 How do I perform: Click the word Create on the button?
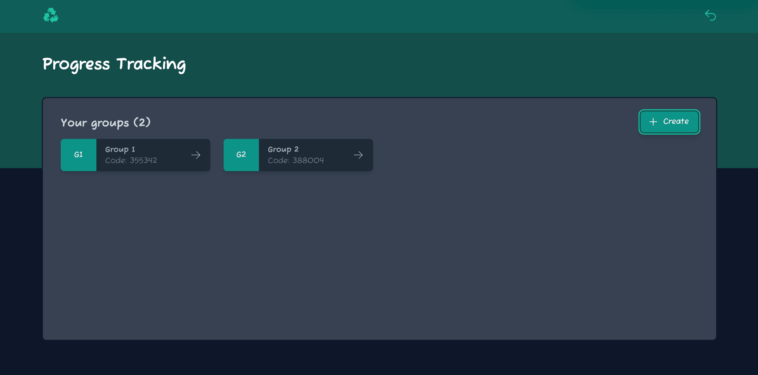pos(675,122)
